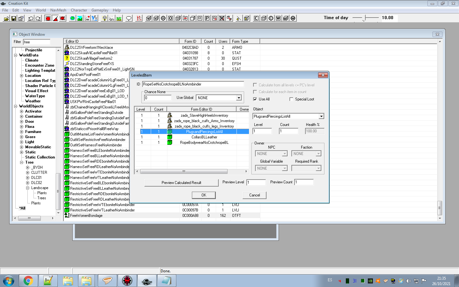
Task: Open the Edit menu
Action: click(x=16, y=10)
